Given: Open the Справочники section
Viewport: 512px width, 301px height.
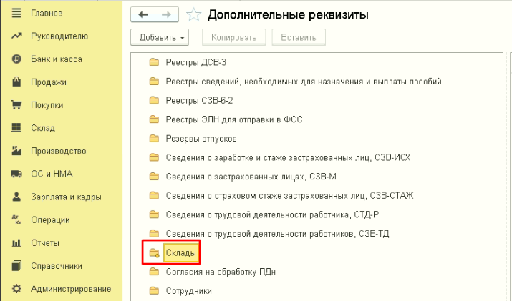Looking at the screenshot, I should tap(57, 266).
